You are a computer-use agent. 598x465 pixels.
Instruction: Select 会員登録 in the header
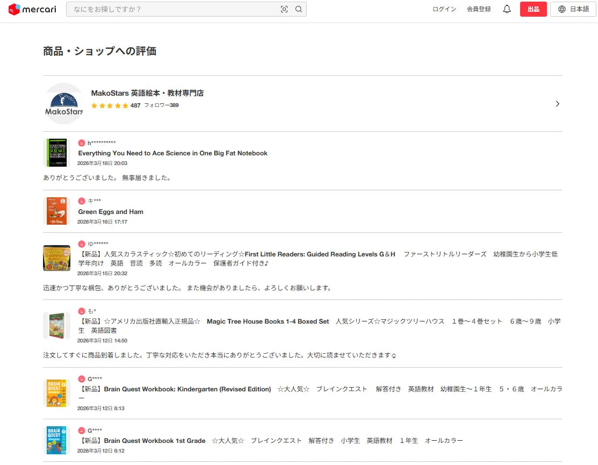click(479, 9)
